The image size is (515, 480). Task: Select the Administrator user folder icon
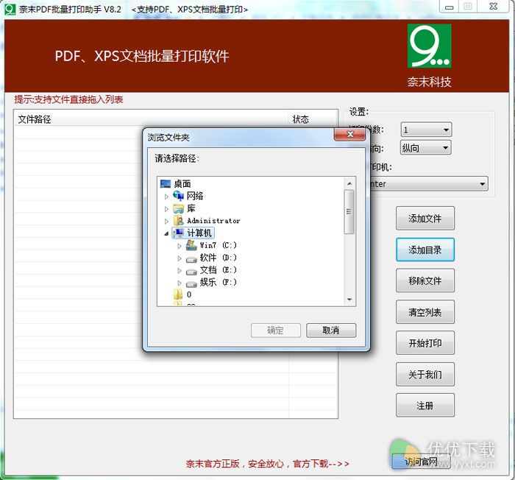[x=179, y=221]
